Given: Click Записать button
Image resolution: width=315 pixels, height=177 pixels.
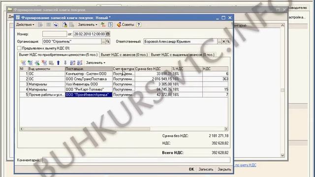Looking at the screenshot, I should pos(206,169).
